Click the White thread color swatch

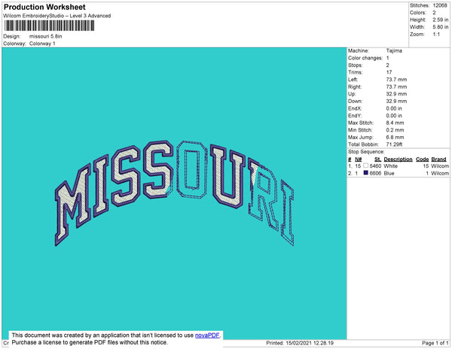pyautogui.click(x=366, y=165)
